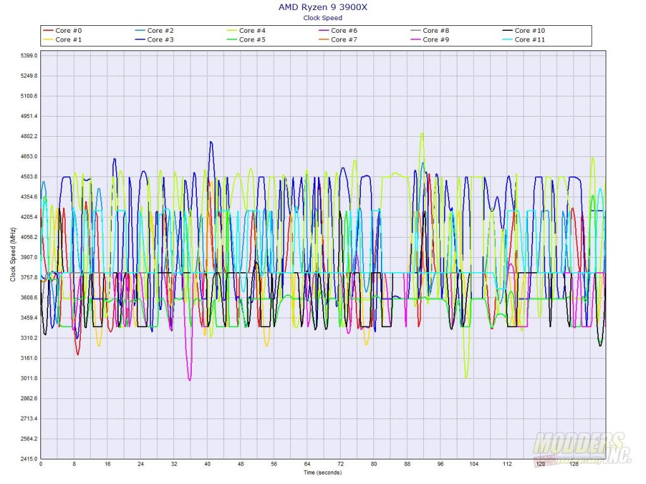This screenshot has width=646, height=484.
Task: Click the Core #11 cyan legend line
Action: click(508, 40)
